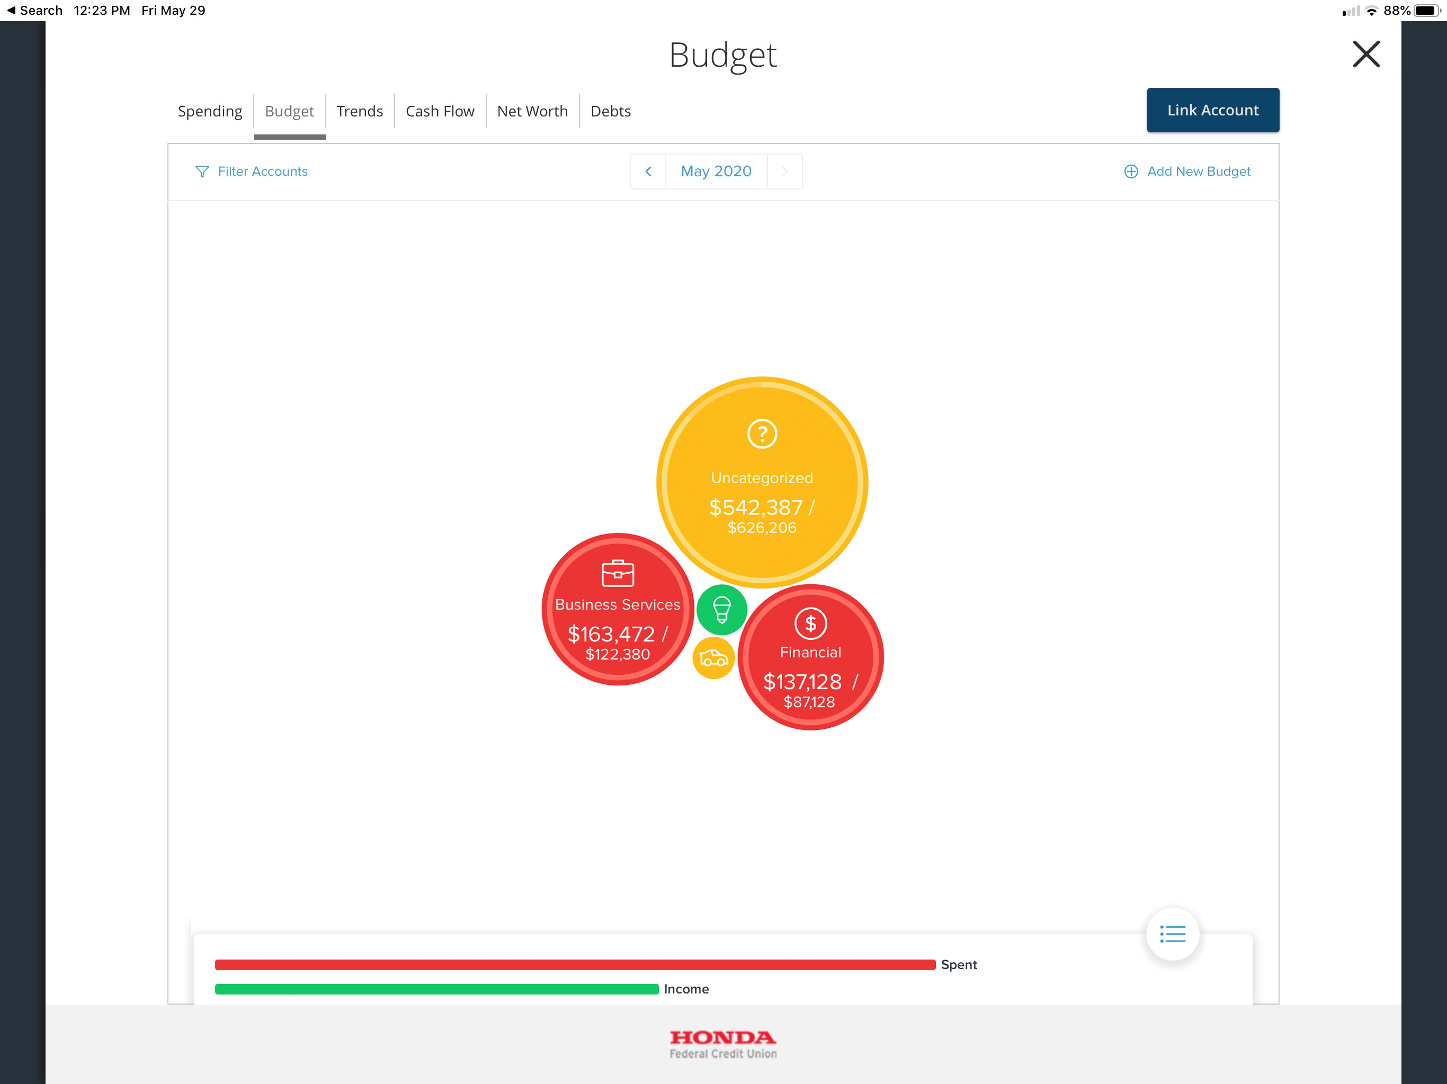The height and width of the screenshot is (1084, 1447).
Task: Select the Uncategorized question mark icon
Action: coord(762,434)
